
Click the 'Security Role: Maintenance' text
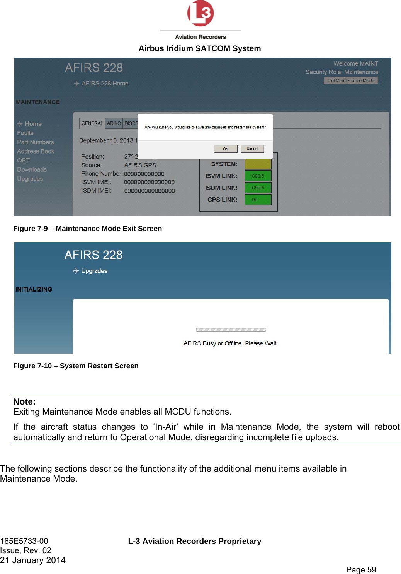pyautogui.click(x=342, y=72)
